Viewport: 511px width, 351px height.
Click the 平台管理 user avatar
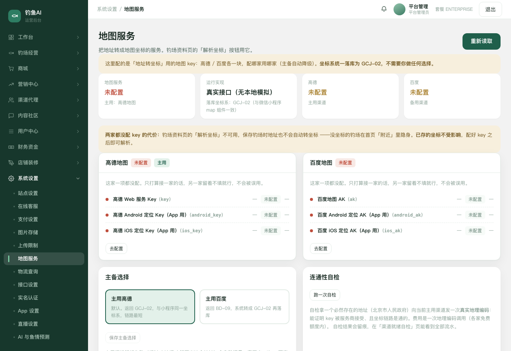(399, 9)
